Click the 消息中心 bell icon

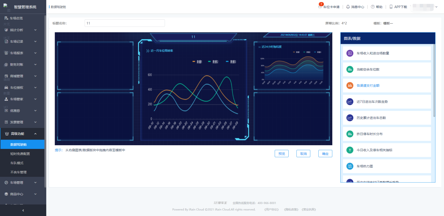click(x=348, y=7)
